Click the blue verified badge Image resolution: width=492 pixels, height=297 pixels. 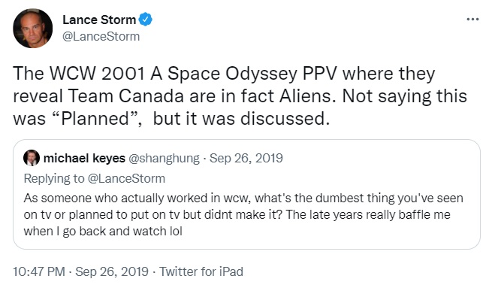[x=145, y=20]
